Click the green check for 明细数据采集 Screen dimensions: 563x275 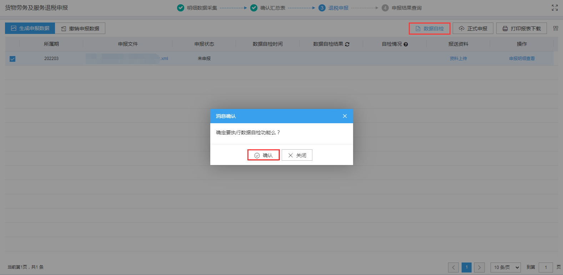tap(181, 8)
